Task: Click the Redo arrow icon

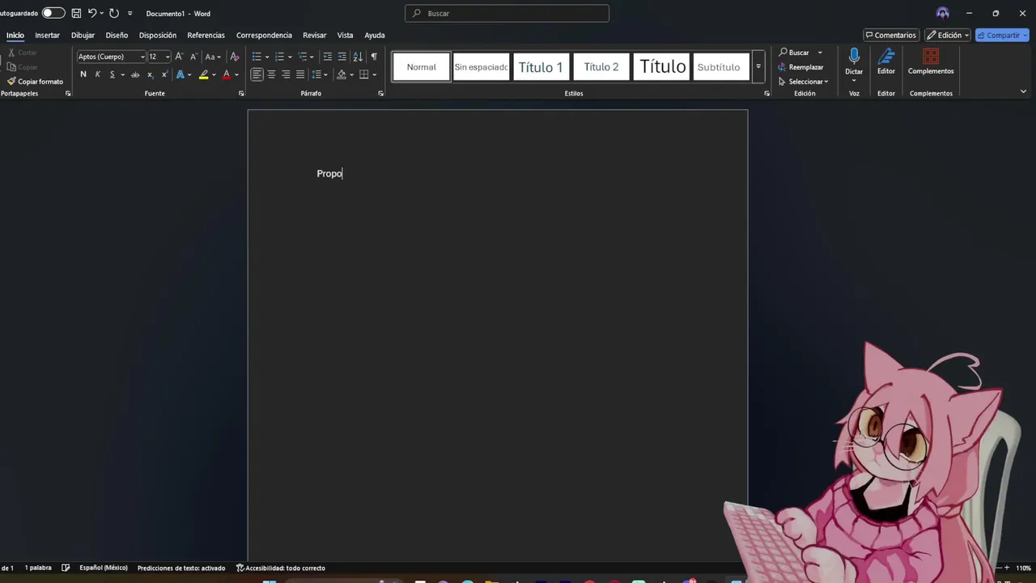Action: [114, 13]
